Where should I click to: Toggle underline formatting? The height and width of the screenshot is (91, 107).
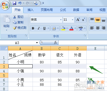pyautogui.click(x=44, y=28)
